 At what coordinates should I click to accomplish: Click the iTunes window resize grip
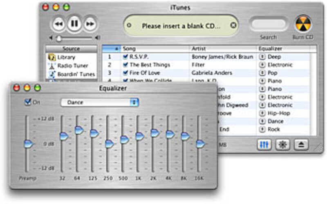(318, 148)
